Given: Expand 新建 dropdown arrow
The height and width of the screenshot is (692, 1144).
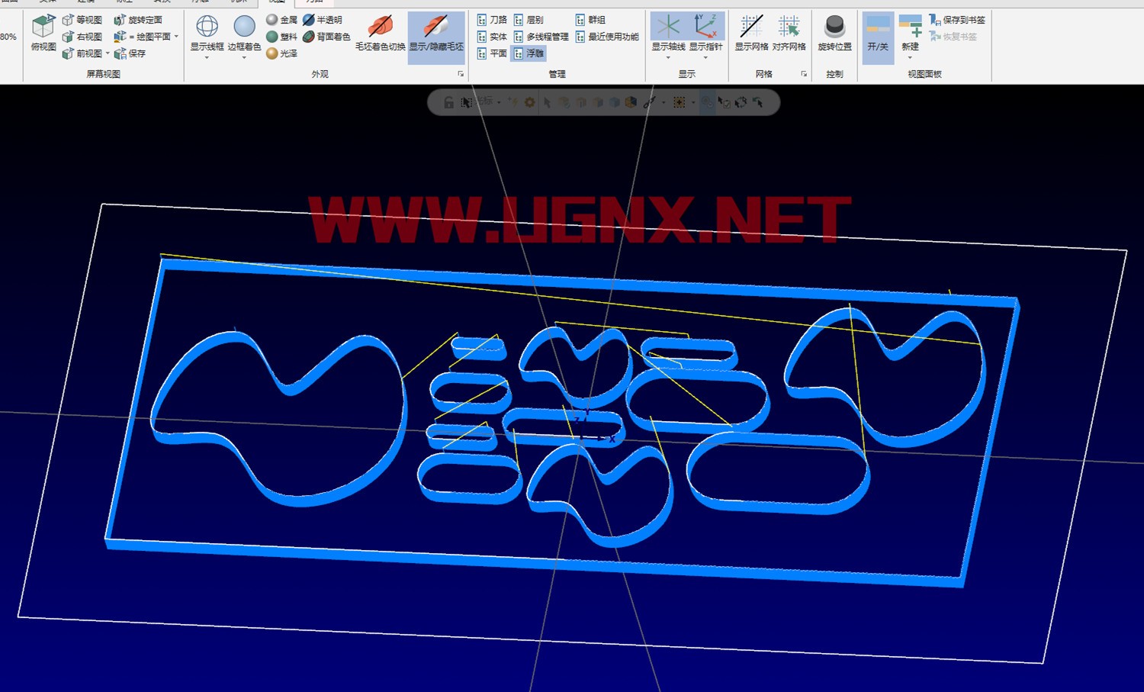Looking at the screenshot, I should [910, 57].
